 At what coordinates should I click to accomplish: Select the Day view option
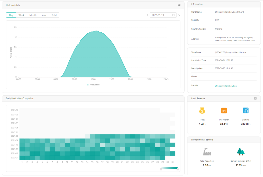[11, 15]
